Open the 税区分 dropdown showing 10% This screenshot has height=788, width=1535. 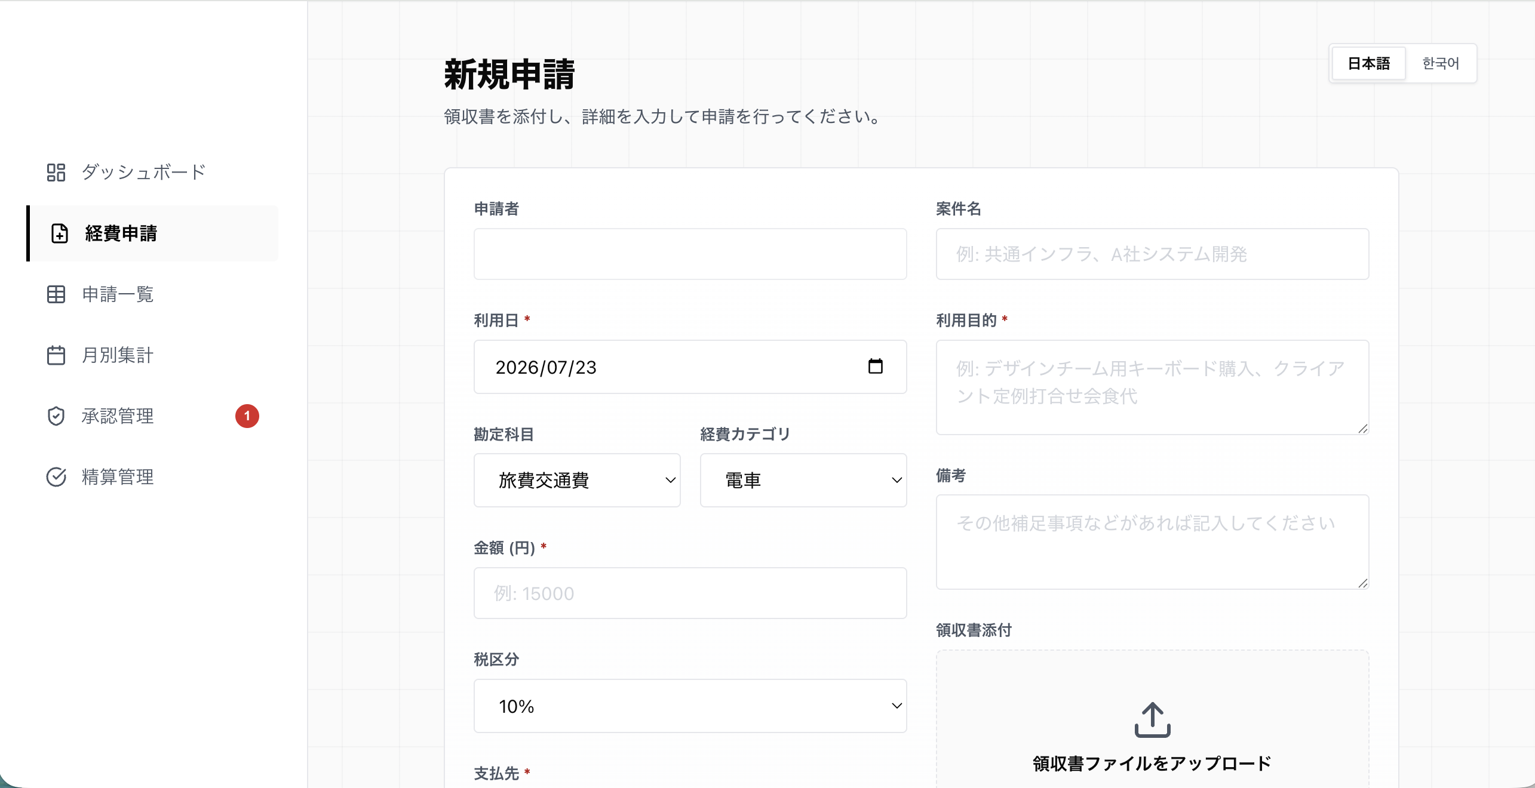pyautogui.click(x=690, y=706)
